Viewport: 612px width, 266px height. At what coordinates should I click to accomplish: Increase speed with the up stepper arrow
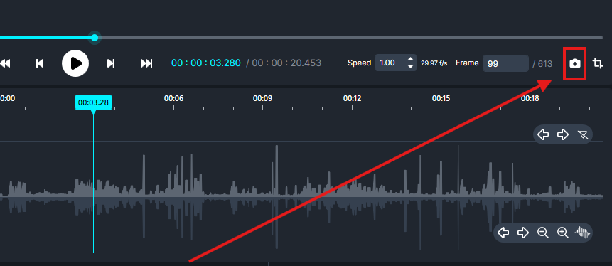410,59
